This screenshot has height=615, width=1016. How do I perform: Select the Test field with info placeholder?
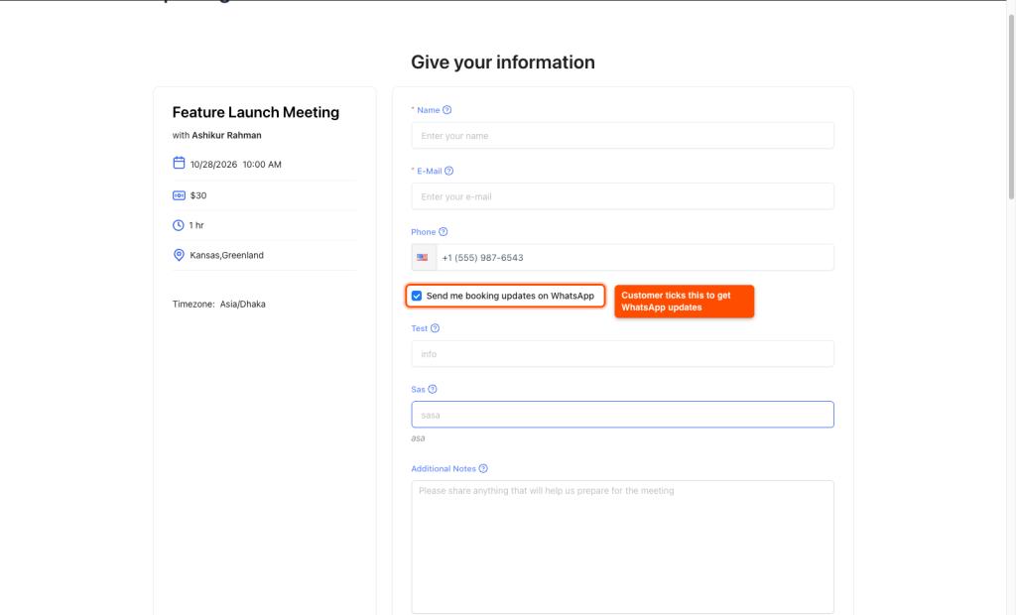623,354
